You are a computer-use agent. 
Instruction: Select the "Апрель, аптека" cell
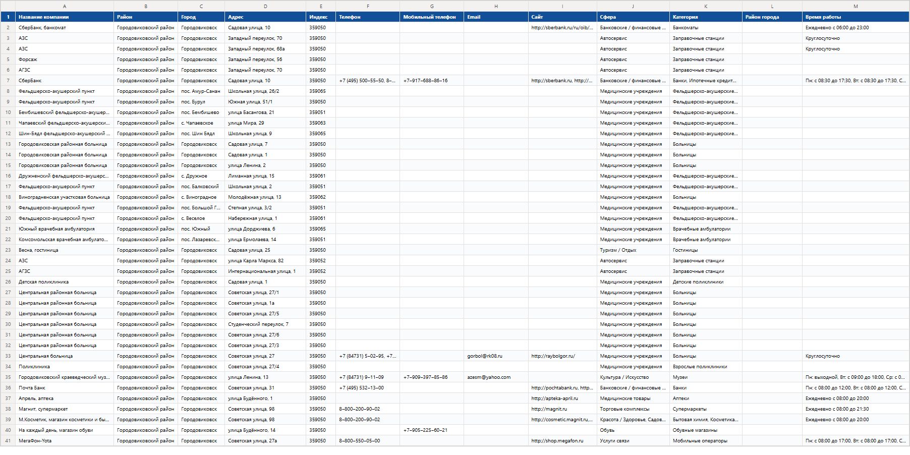[65, 399]
